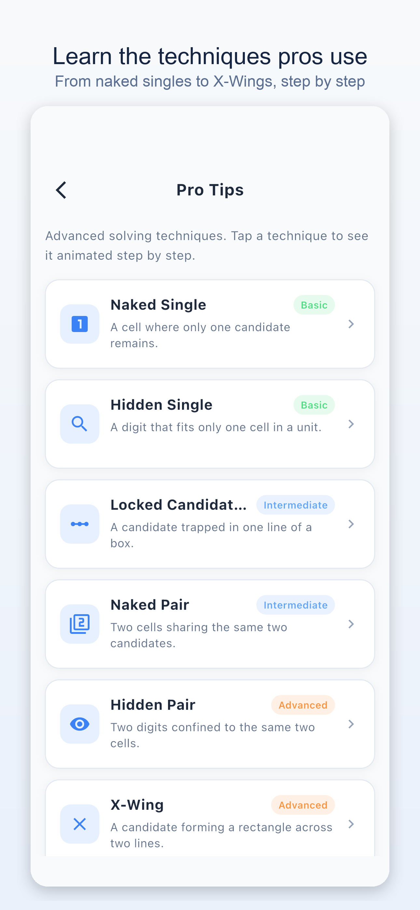
Task: Tap the Naked Single number-one icon
Action: pos(79,324)
